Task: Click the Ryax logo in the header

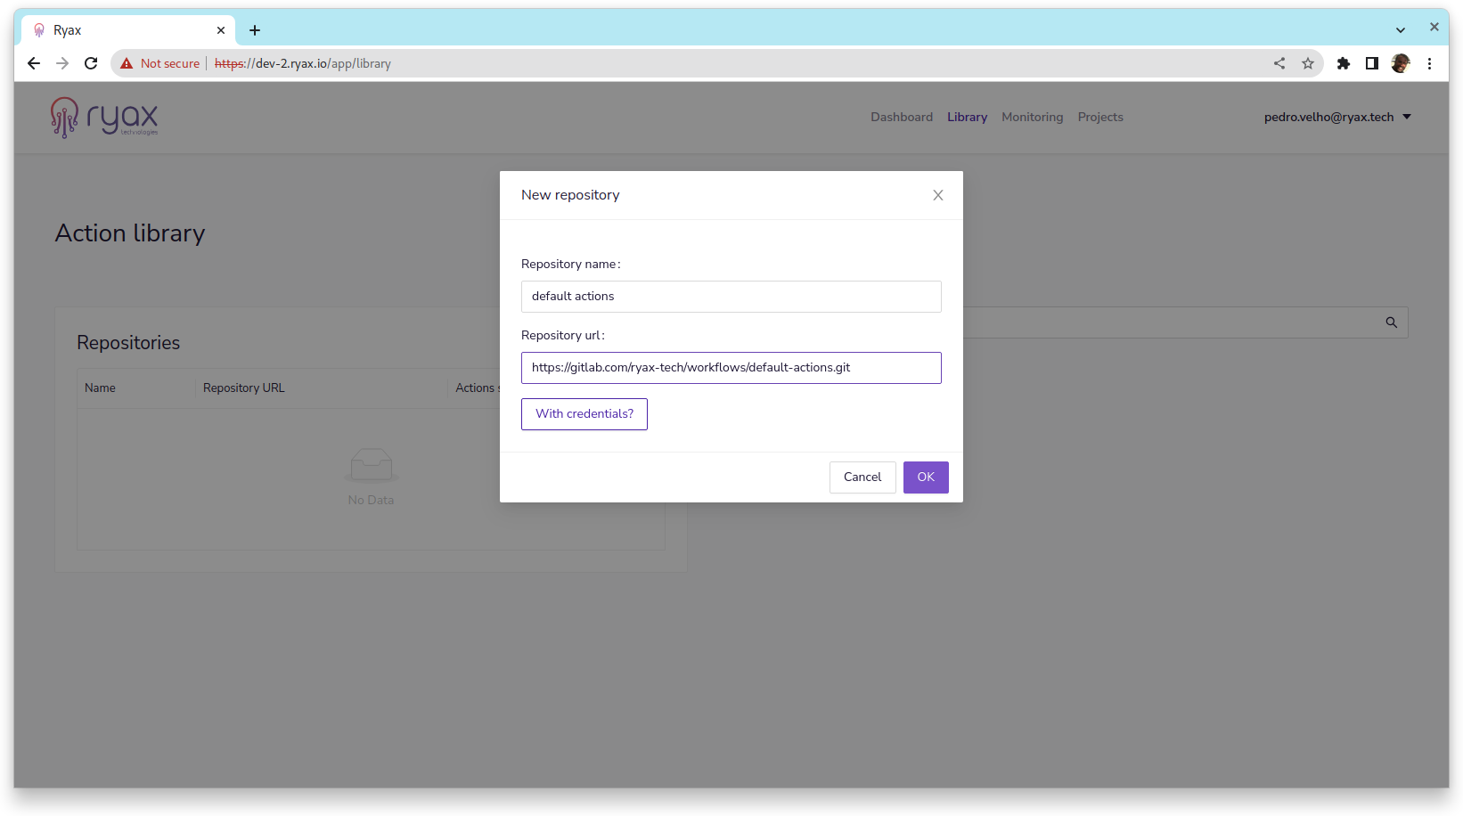Action: [x=104, y=117]
